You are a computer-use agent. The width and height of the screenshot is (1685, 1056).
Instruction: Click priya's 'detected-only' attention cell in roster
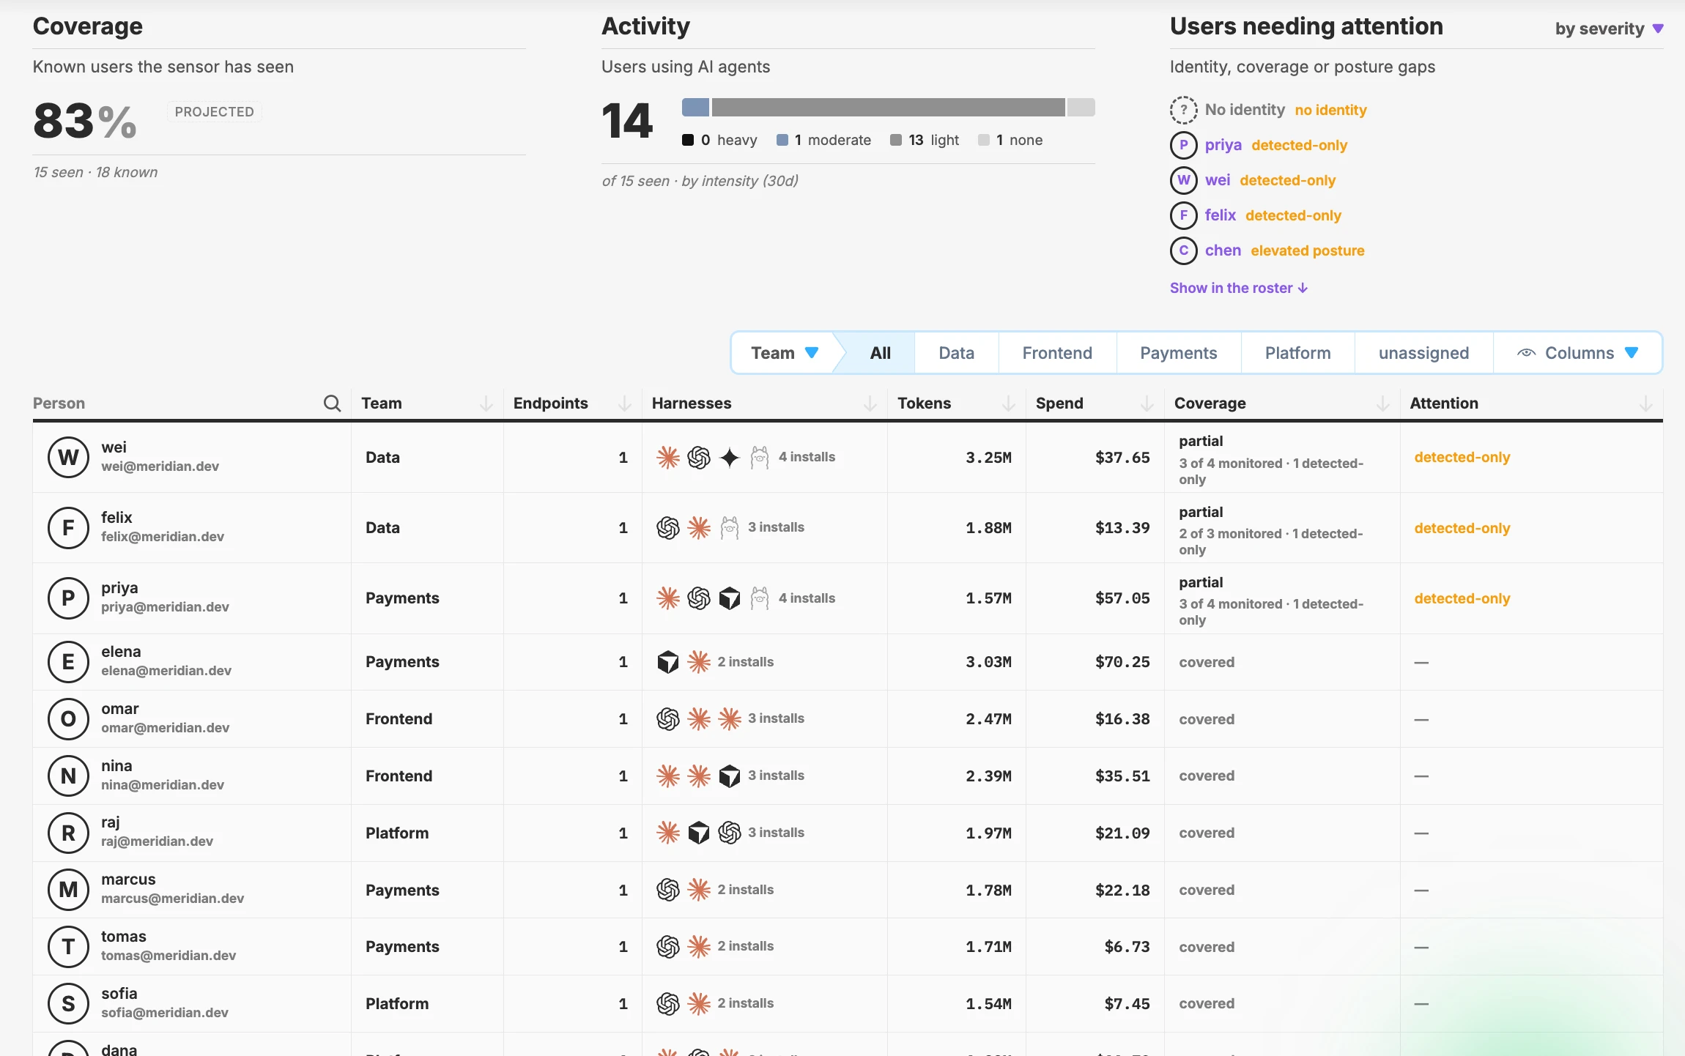[x=1462, y=598]
